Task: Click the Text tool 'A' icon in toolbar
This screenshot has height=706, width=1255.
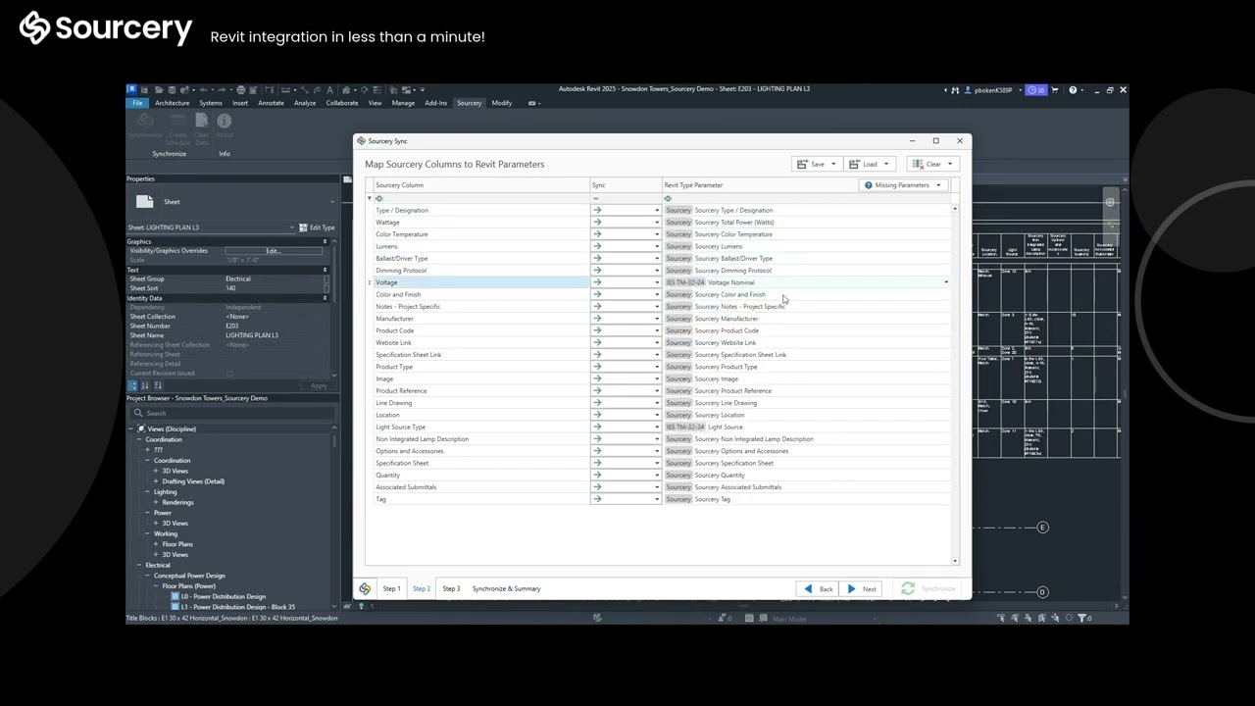Action: (329, 89)
